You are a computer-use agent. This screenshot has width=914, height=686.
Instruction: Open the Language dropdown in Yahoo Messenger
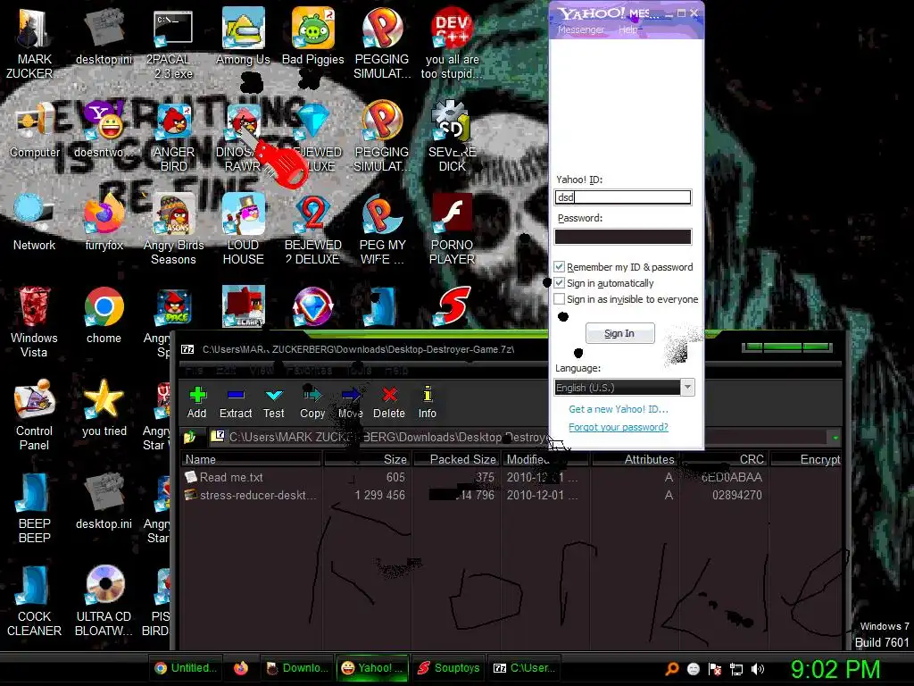click(688, 388)
